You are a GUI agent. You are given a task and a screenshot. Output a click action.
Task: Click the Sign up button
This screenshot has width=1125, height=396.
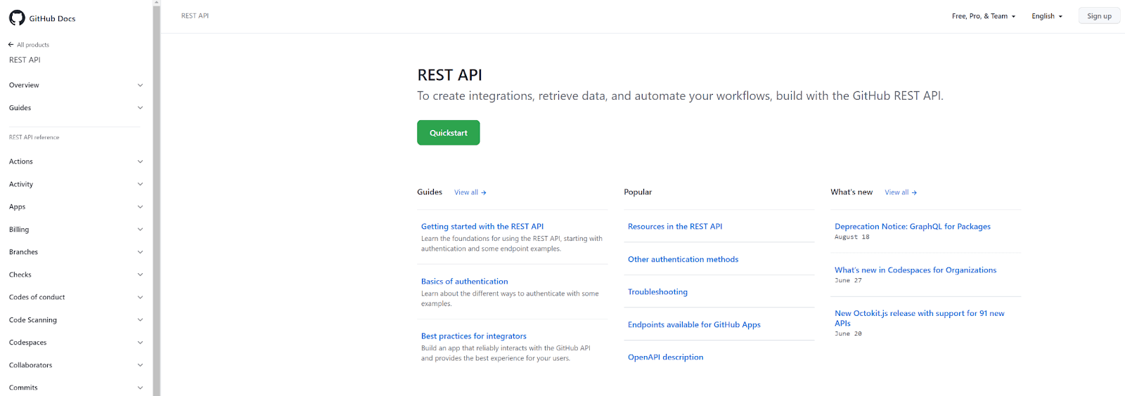tap(1098, 16)
